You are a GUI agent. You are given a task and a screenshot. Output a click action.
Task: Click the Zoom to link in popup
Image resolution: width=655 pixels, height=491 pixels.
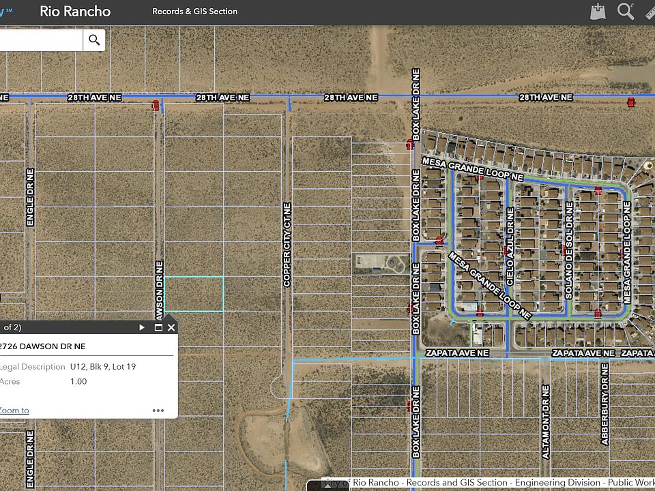(14, 410)
